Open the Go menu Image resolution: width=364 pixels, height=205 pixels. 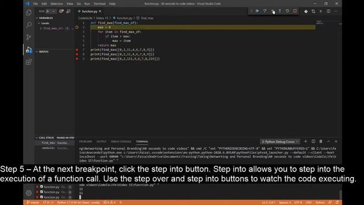(x=78, y=4)
